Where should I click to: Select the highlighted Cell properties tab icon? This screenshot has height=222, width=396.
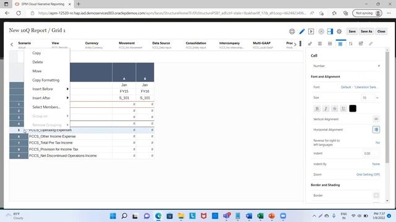click(x=340, y=44)
